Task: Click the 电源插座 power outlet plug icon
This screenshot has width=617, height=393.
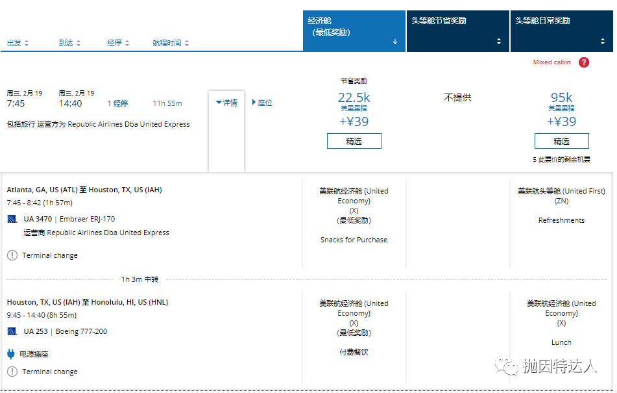Action: pos(11,354)
